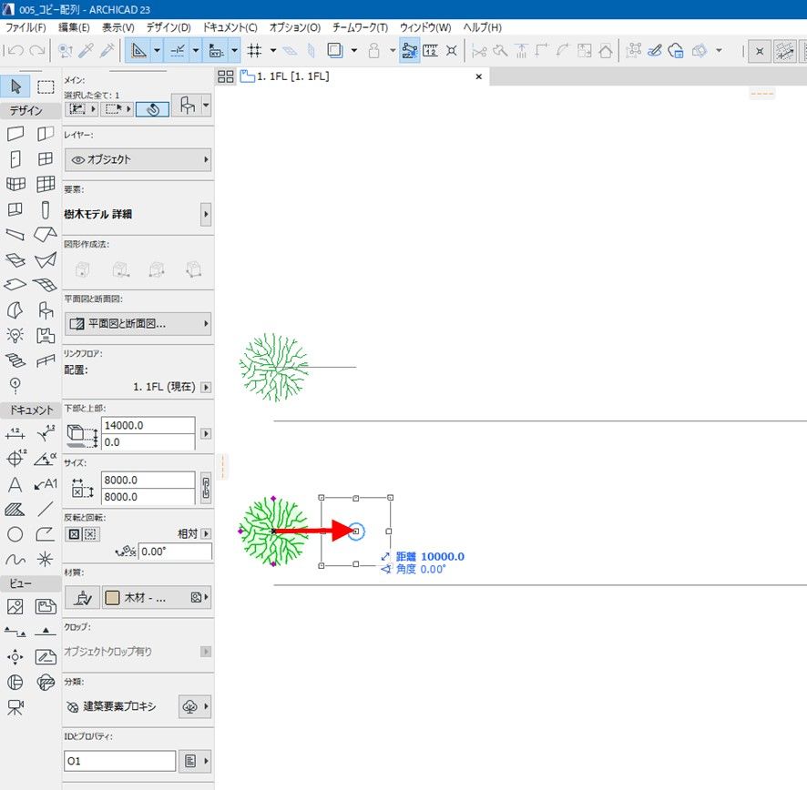Select the Text tool

[15, 484]
